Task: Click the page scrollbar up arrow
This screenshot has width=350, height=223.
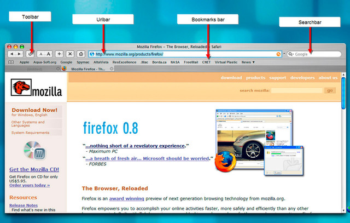Action: 343,75
